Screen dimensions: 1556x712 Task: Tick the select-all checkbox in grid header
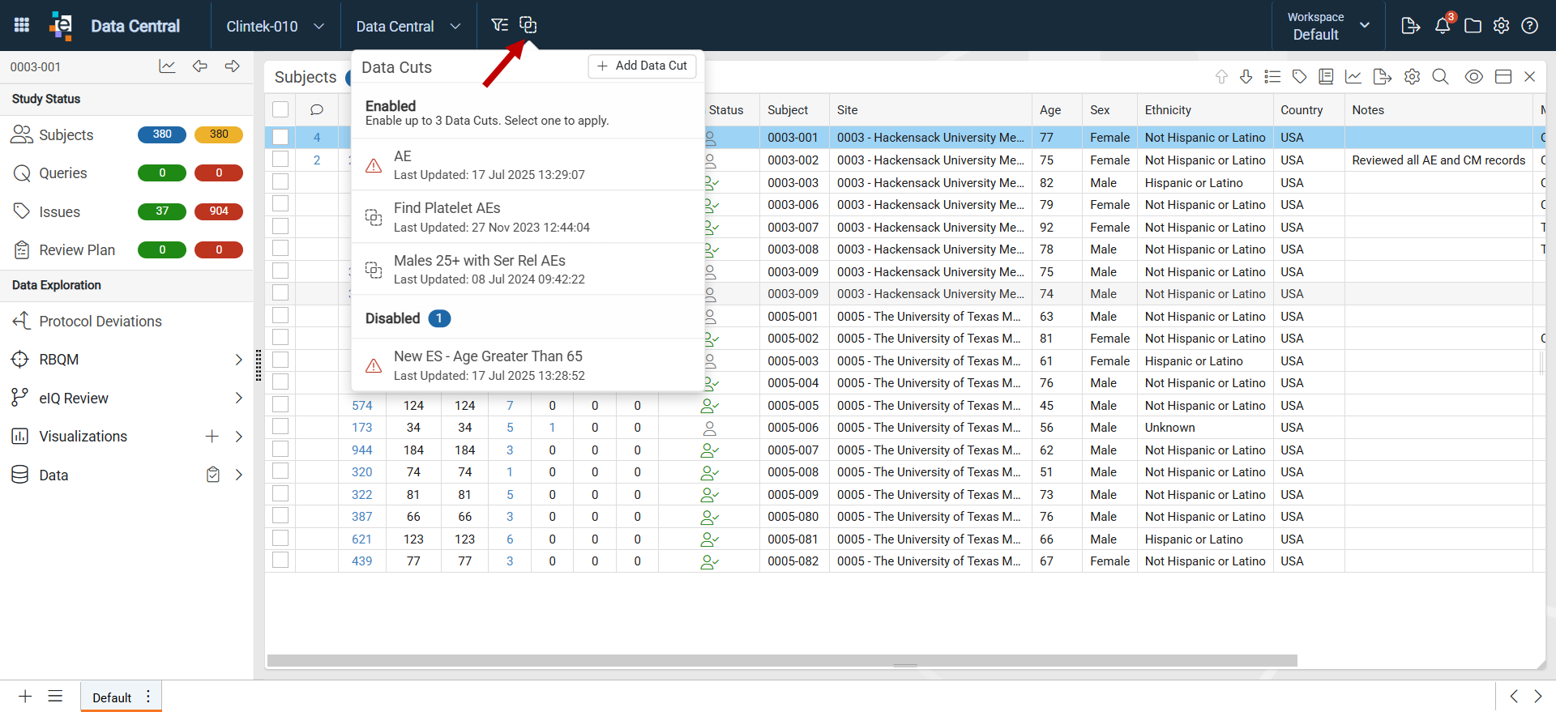click(x=280, y=109)
